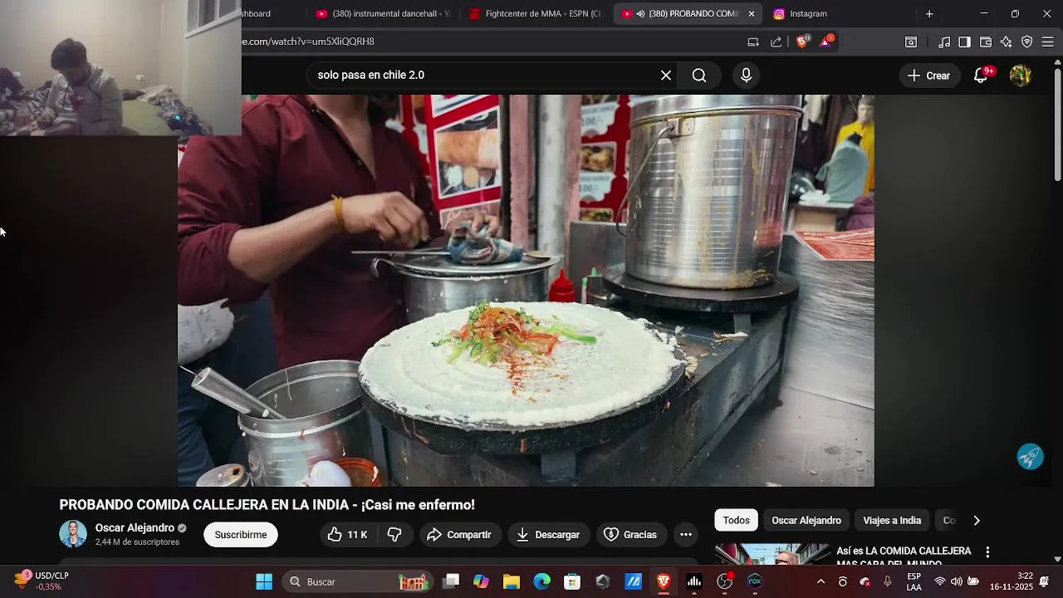Switch to the instrumental dancehall tab

[x=383, y=13]
